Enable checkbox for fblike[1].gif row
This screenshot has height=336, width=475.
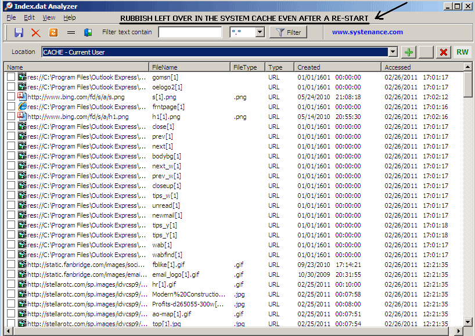pos(11,265)
